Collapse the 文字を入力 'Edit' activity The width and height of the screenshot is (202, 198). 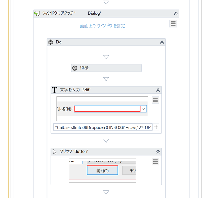coord(158,90)
